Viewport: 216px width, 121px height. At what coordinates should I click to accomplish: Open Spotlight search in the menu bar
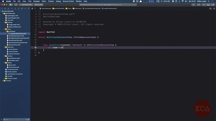point(209,1)
